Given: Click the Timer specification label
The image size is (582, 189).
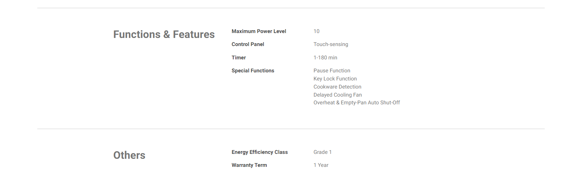Looking at the screenshot, I should coord(239,58).
